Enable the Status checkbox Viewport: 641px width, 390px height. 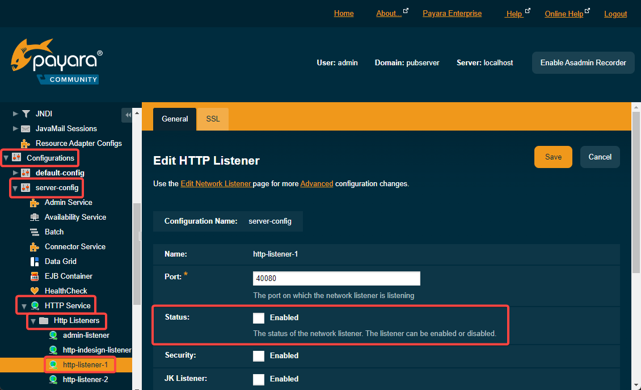(x=259, y=318)
